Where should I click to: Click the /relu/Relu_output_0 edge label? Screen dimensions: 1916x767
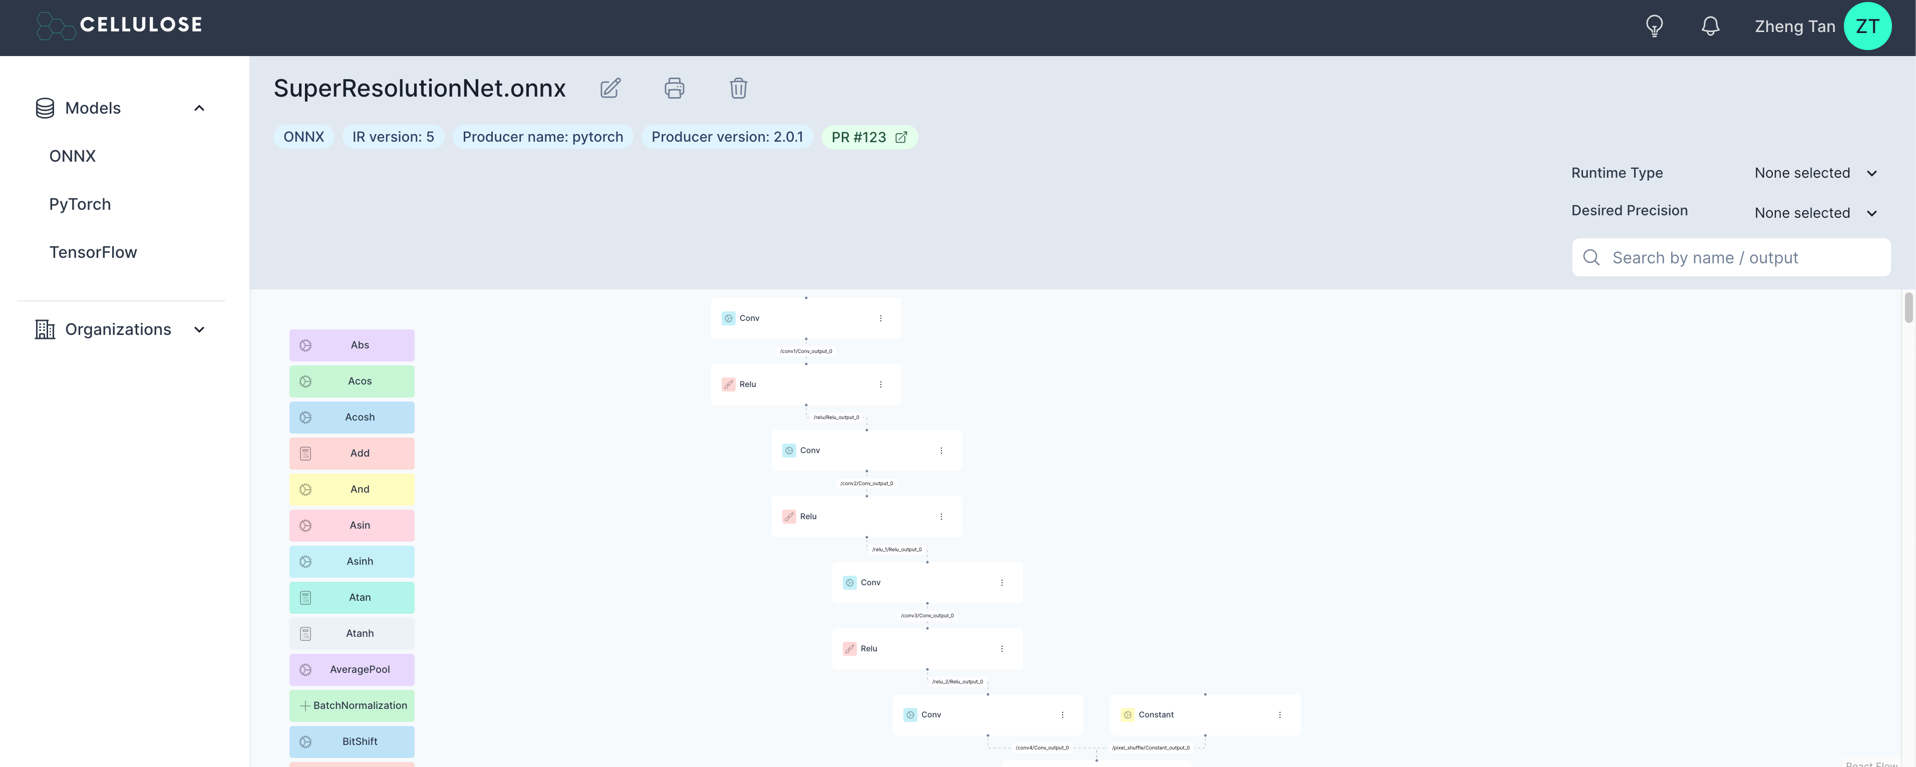click(x=836, y=418)
